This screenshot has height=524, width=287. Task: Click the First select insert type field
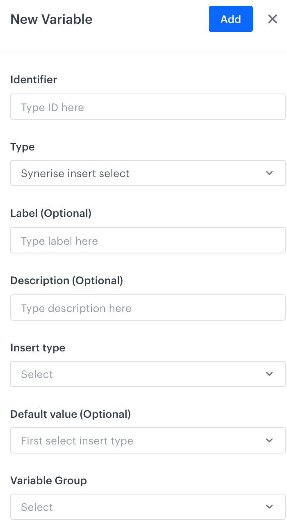click(148, 440)
